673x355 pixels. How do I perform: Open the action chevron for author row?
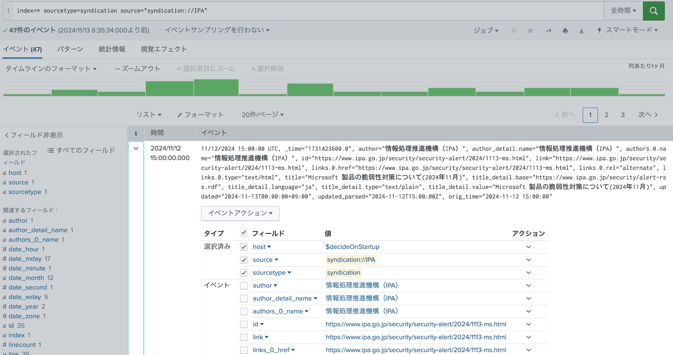[x=528, y=286]
